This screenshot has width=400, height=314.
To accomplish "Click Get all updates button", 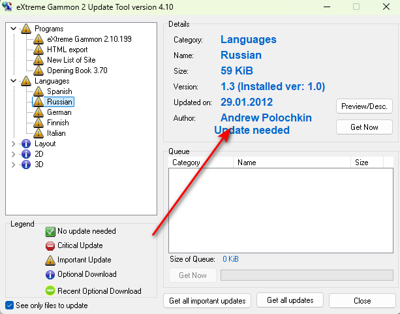I will pos(290,300).
